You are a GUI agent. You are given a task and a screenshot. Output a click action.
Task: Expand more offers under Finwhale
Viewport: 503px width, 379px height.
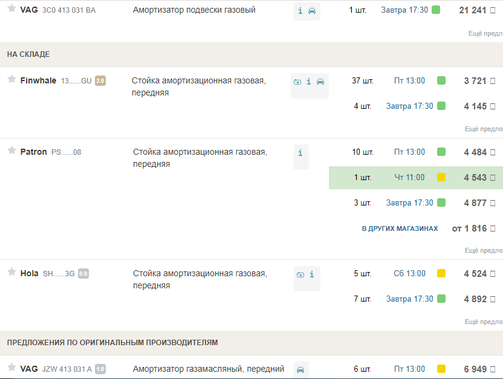[x=484, y=129]
